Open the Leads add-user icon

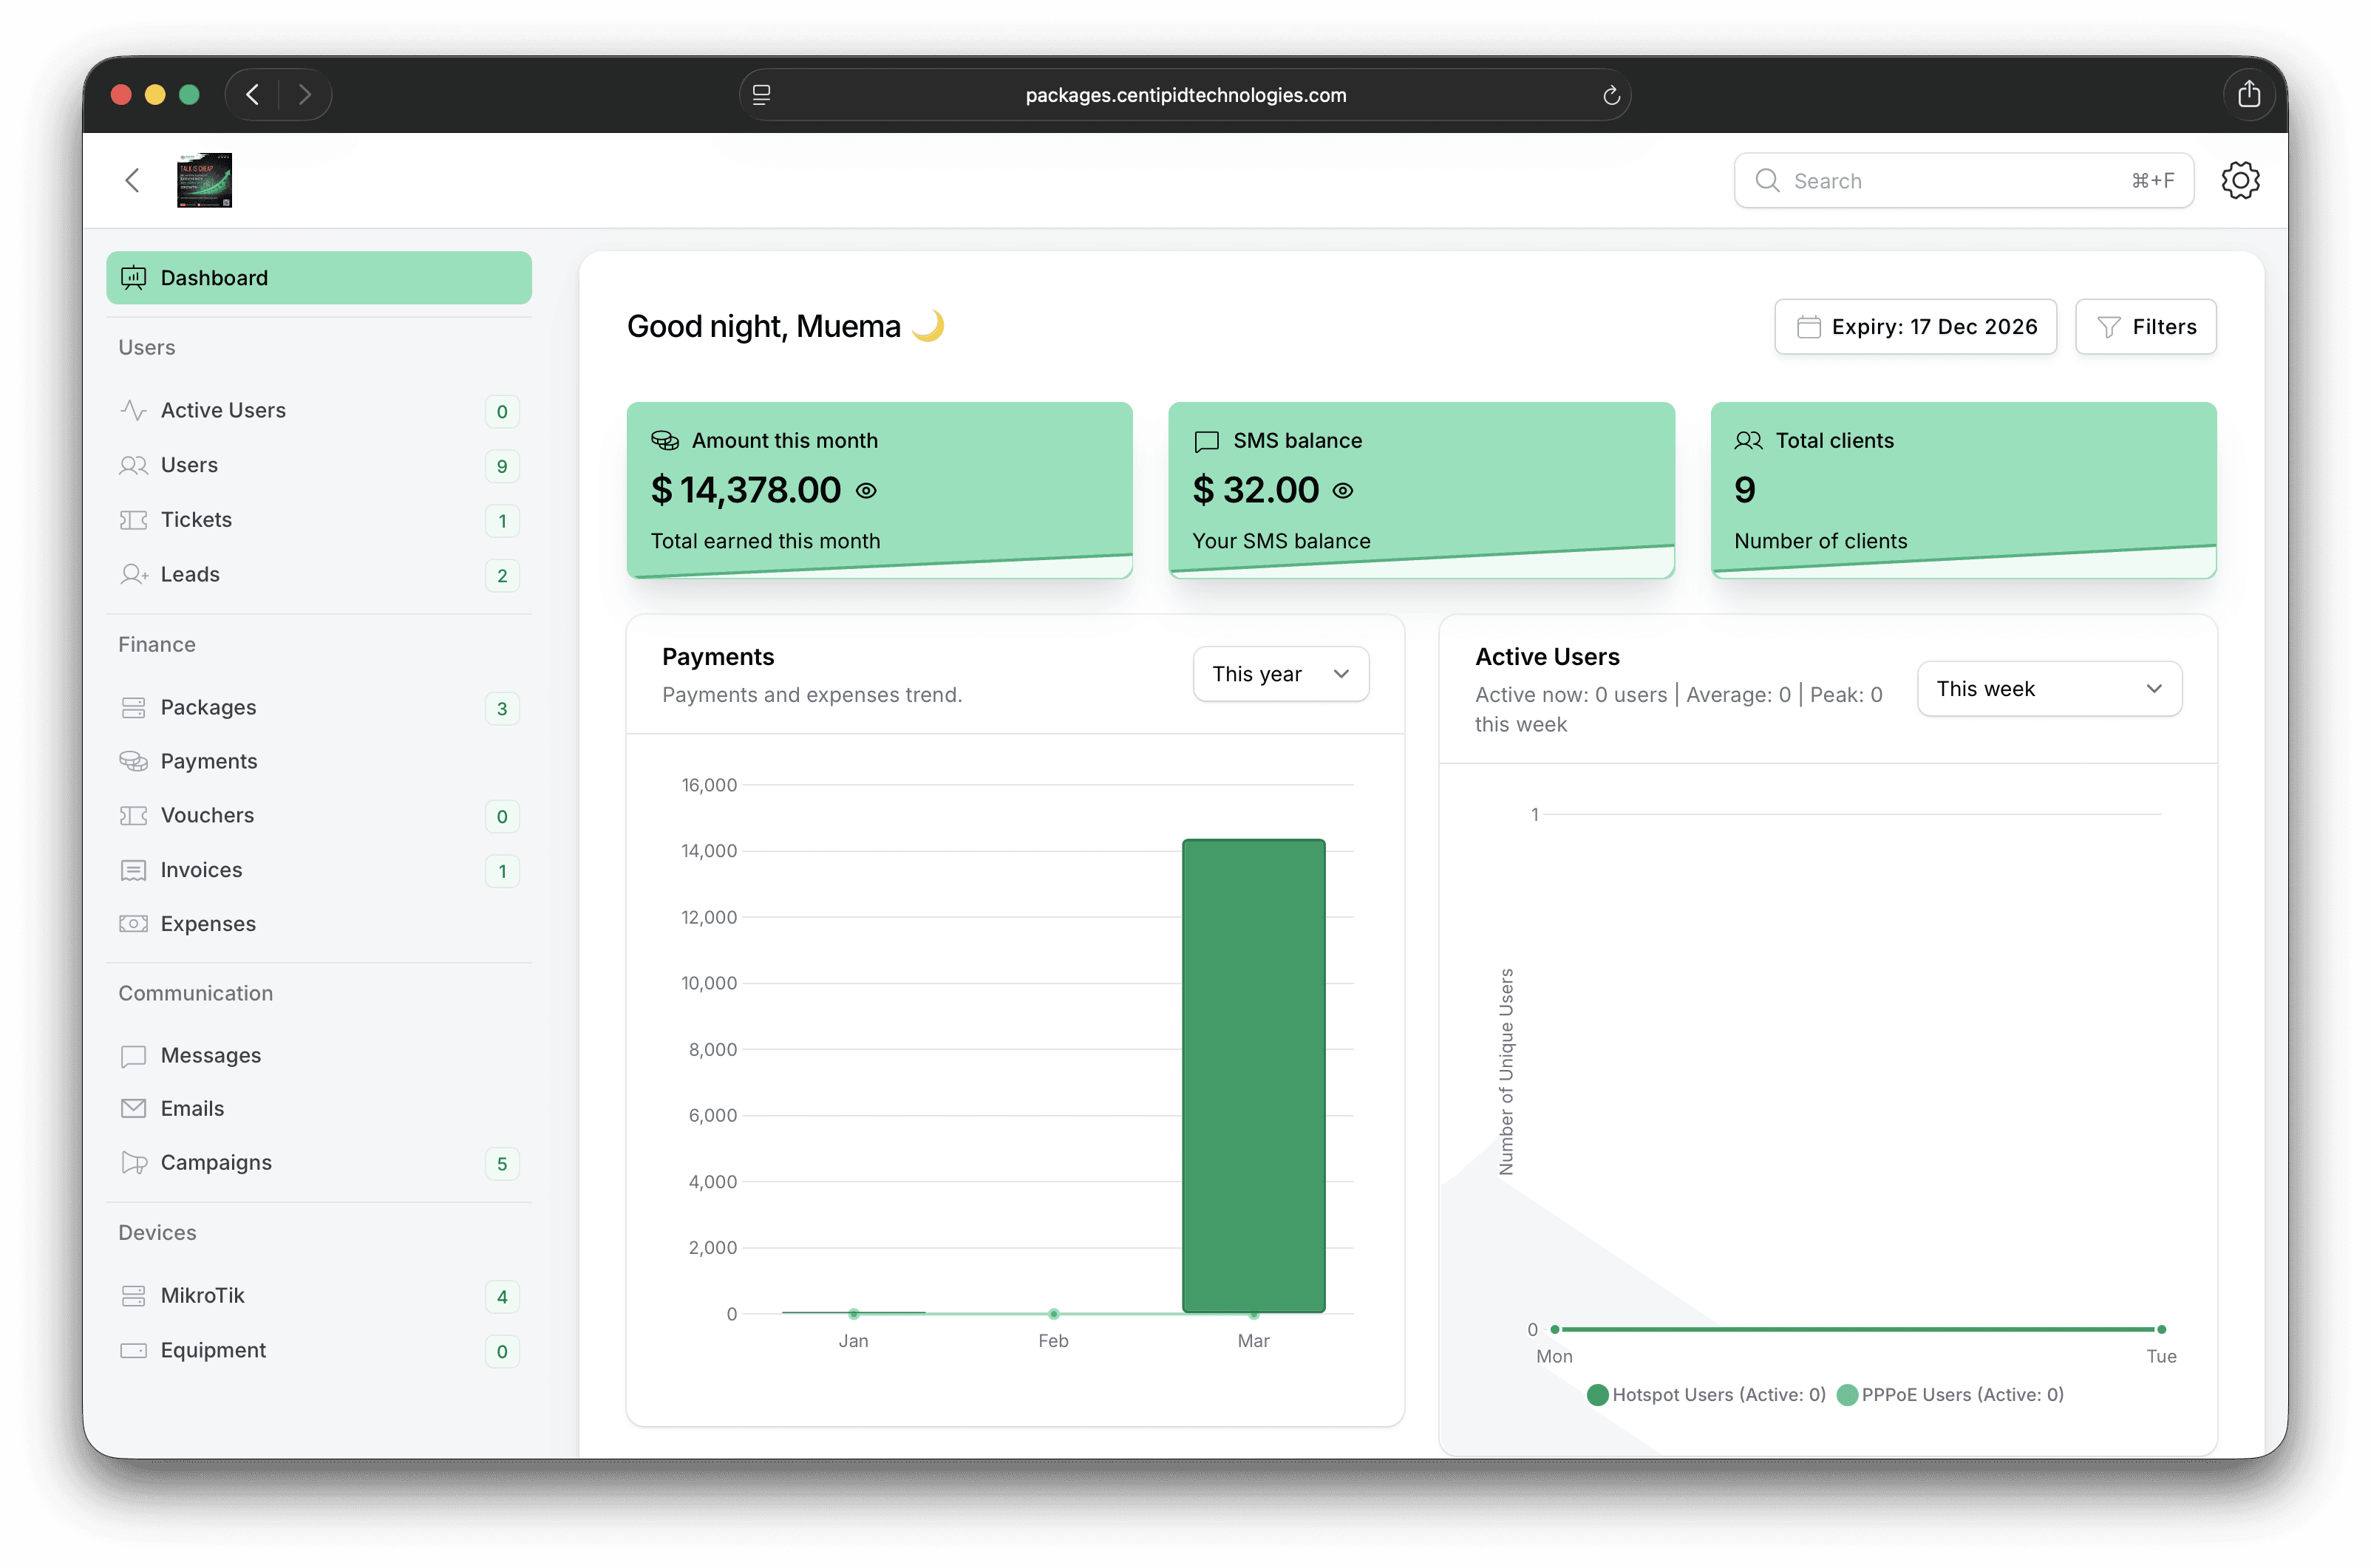(x=134, y=574)
